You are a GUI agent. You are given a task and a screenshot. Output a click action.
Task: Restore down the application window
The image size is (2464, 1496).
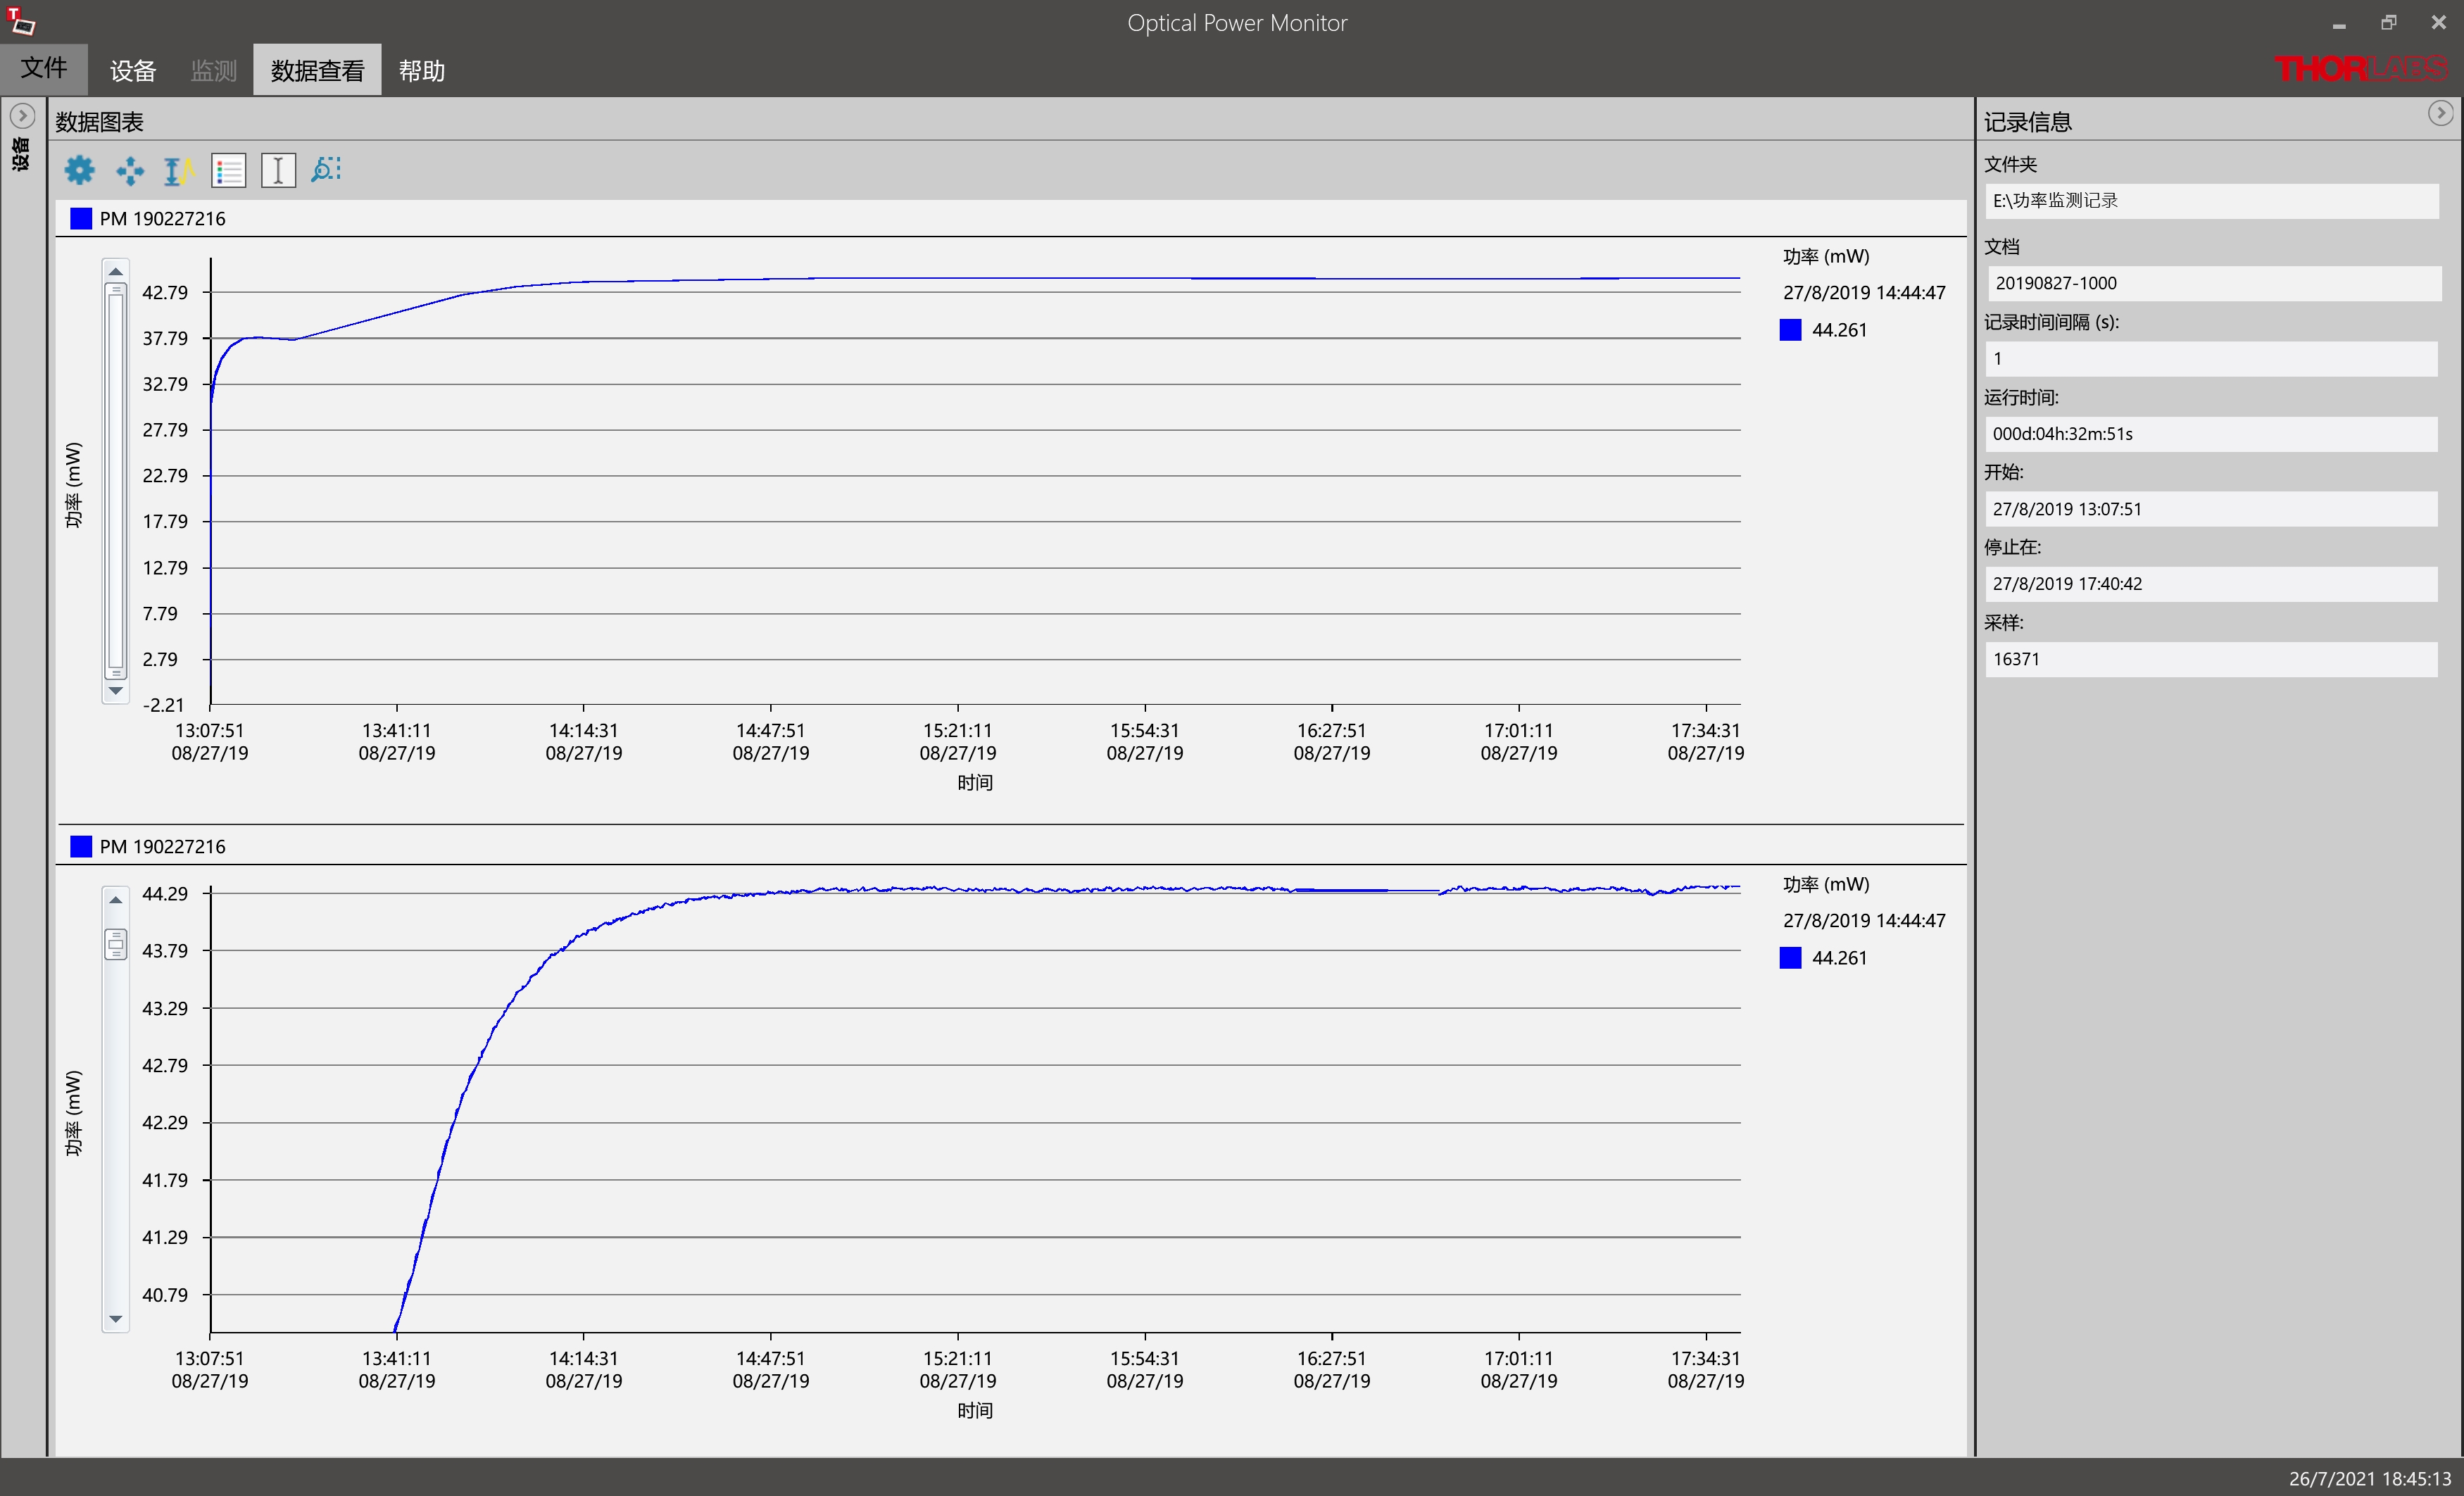(x=2389, y=22)
